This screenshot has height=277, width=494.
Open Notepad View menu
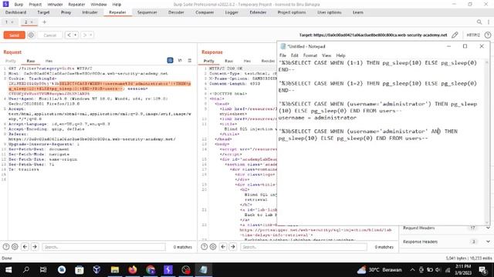[327, 55]
